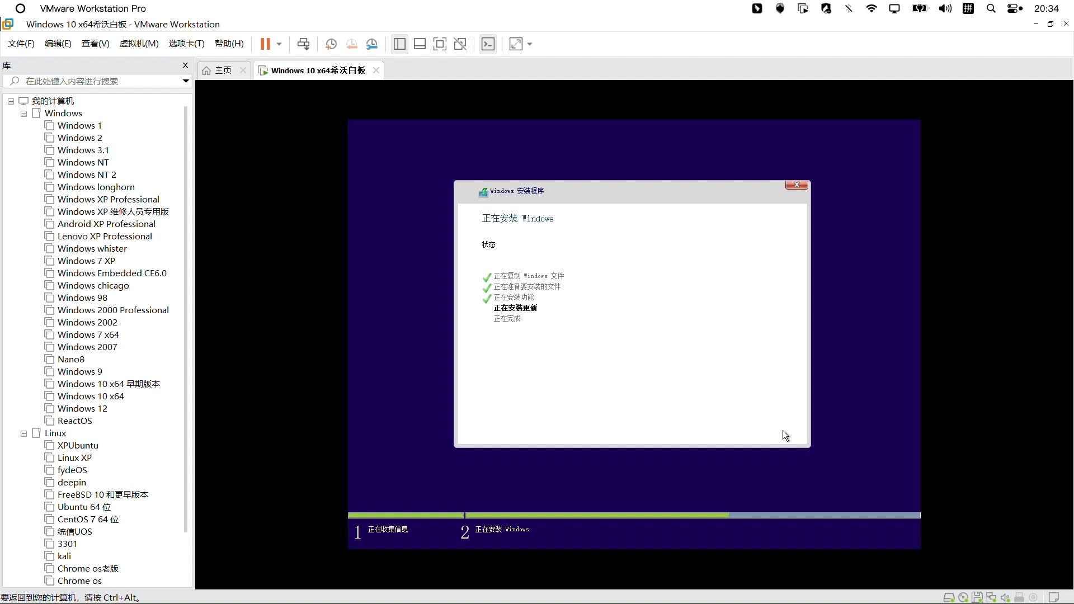1074x604 pixels.
Task: Open the message log icon
Action: point(1054,598)
